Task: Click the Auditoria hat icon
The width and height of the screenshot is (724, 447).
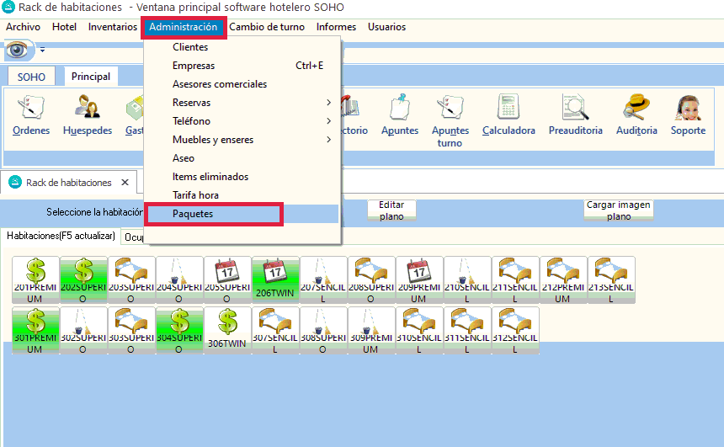Action: (x=636, y=114)
